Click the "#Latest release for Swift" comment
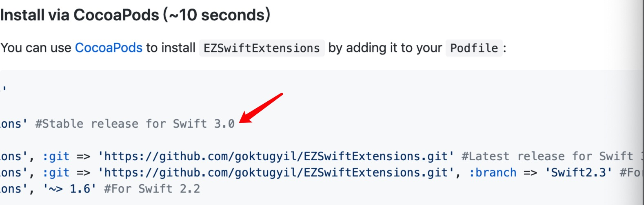This screenshot has height=205, width=644. [x=547, y=156]
